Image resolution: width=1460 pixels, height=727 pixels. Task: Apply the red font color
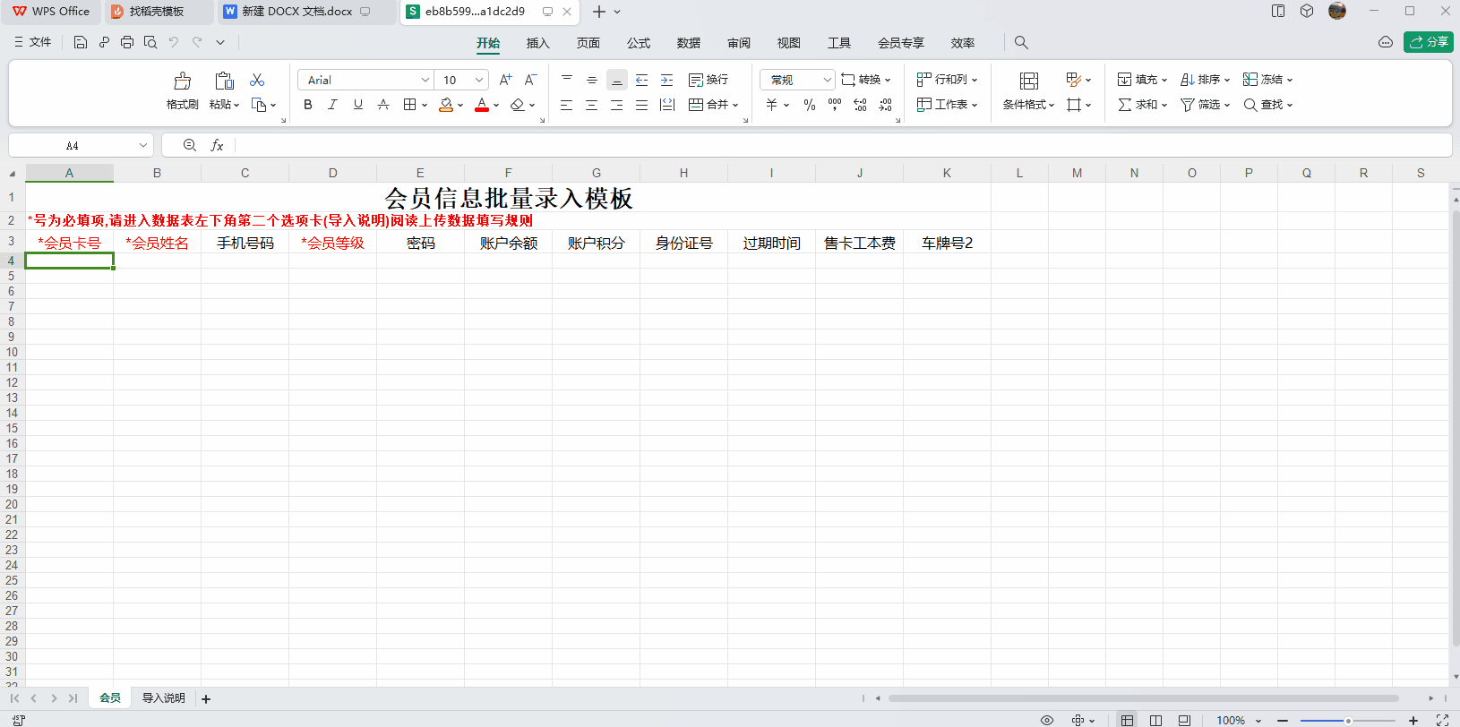[x=482, y=105]
